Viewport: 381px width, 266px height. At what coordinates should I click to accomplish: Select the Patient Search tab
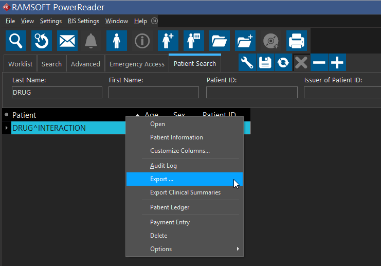[195, 63]
